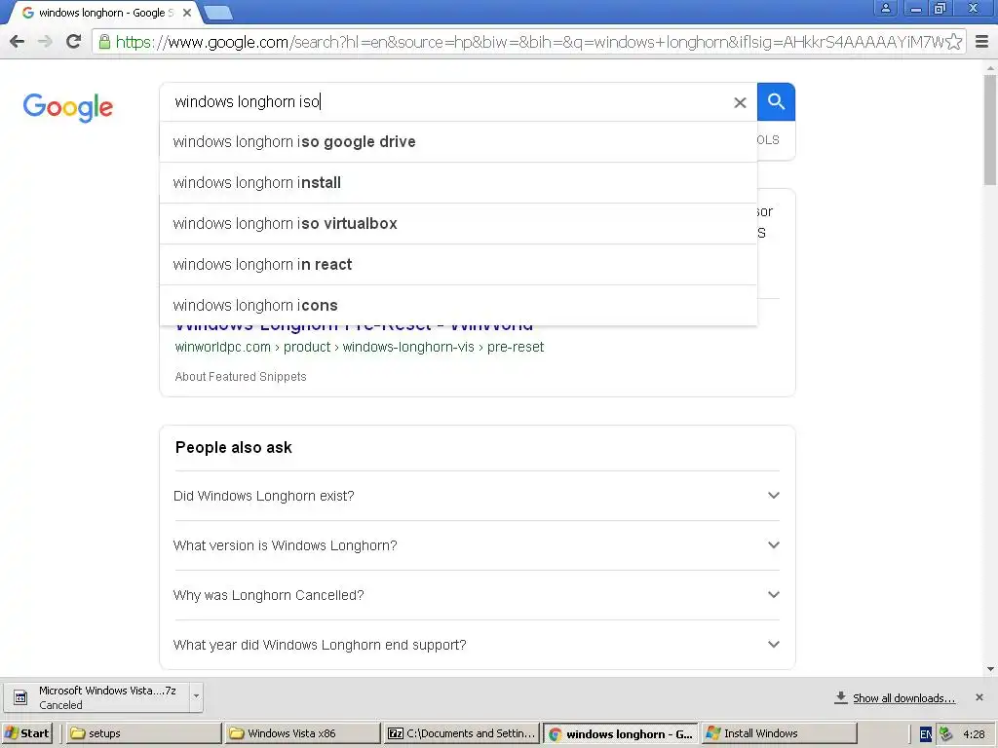Viewport: 998px width, 748px height.
Task: Expand 'What version is Windows Longhorn?'
Action: click(477, 545)
